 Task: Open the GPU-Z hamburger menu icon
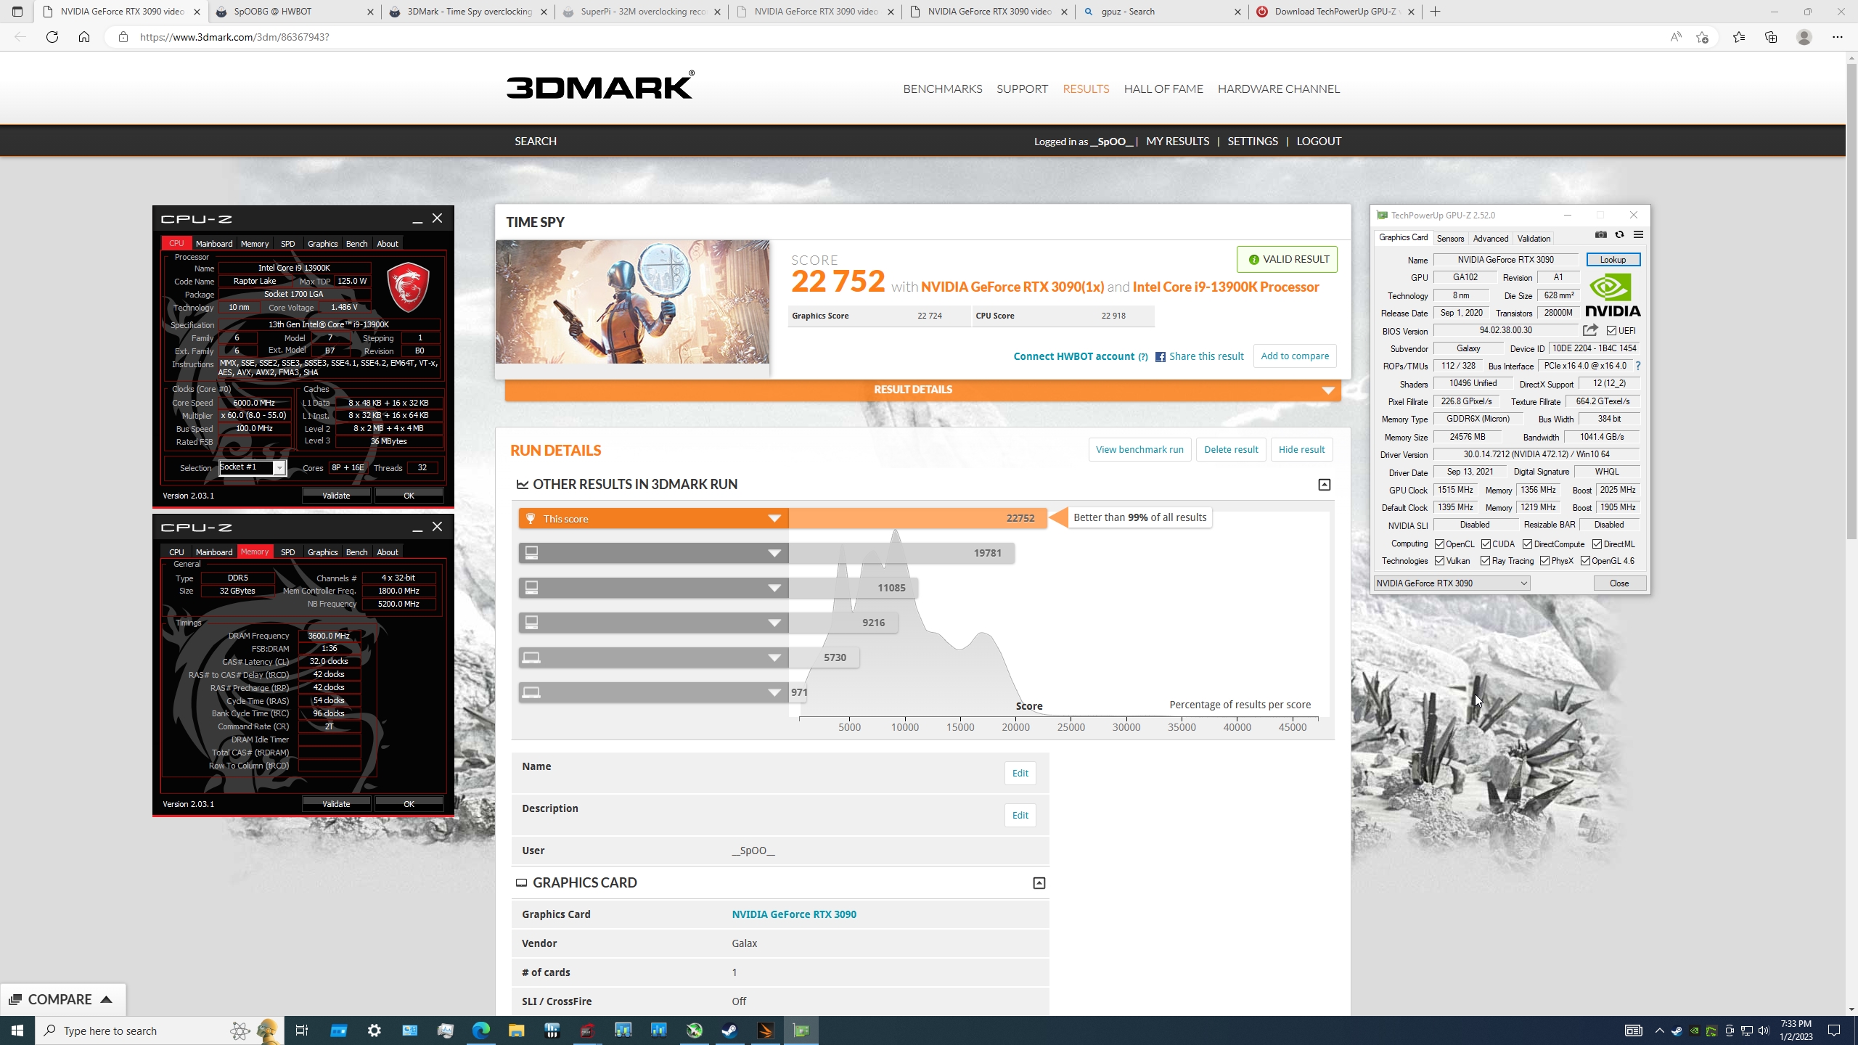pos(1638,235)
